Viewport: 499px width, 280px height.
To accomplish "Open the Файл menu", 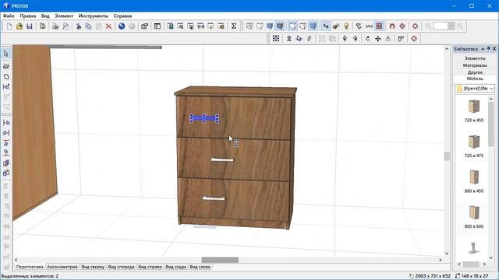I will coord(9,16).
